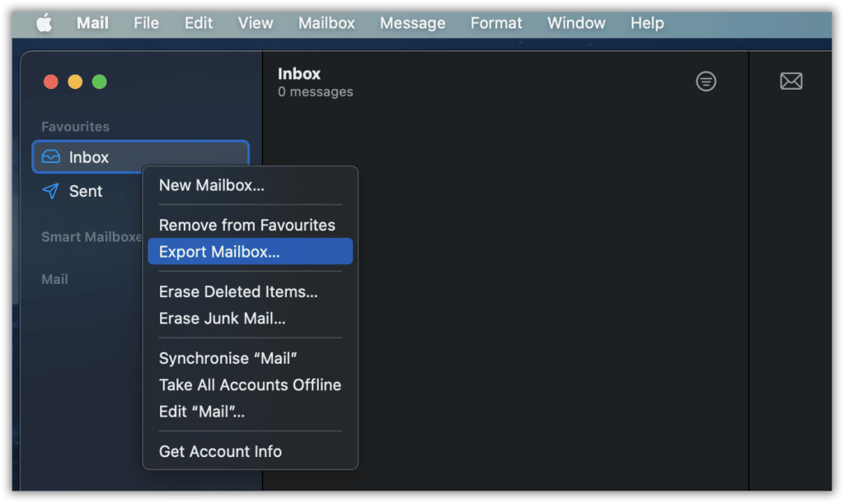Open the Format menu
This screenshot has height=503, width=844.
tap(496, 23)
